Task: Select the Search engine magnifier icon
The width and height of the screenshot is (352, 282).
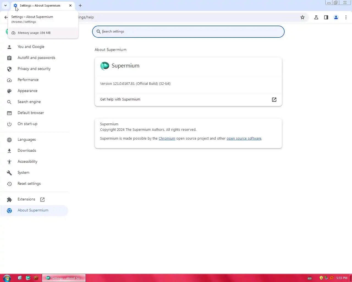Action: pos(9,102)
